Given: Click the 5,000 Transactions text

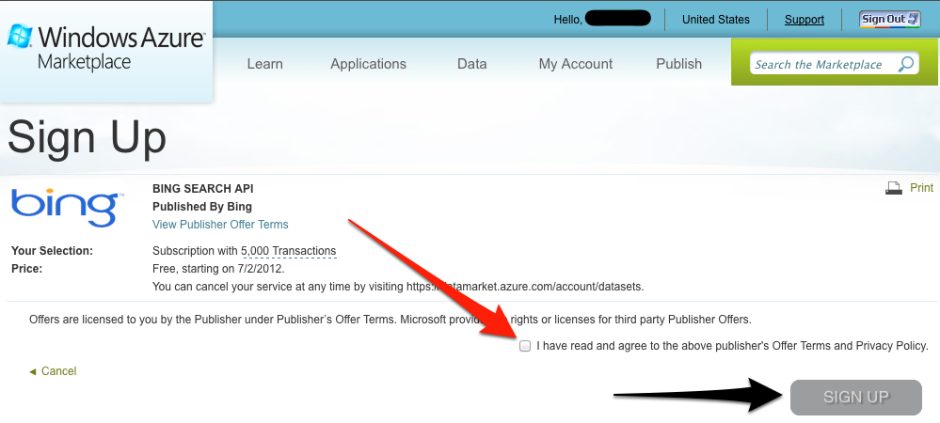Looking at the screenshot, I should [x=288, y=251].
